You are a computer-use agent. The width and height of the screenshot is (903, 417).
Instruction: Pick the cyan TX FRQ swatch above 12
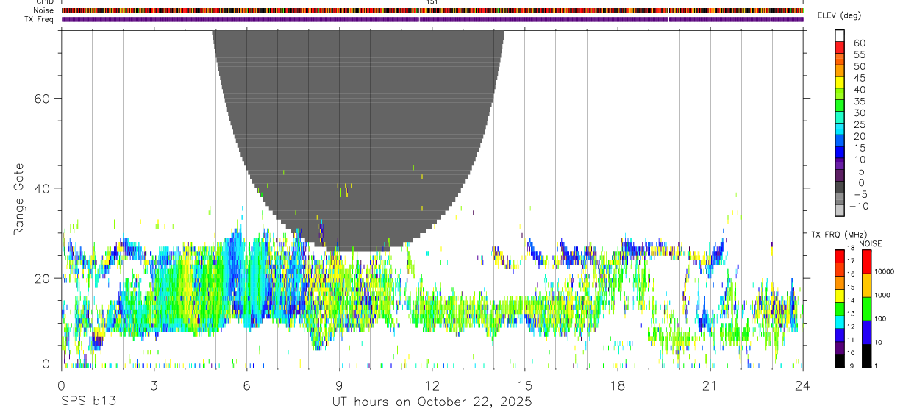[x=839, y=322]
